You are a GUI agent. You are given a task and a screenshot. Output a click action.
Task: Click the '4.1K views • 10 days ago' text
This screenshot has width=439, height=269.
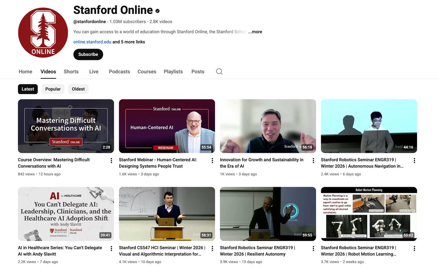click(x=140, y=262)
